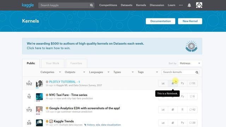Open 6 comments on NYC Taxi Fare
226x127 pixels.
click(x=192, y=96)
